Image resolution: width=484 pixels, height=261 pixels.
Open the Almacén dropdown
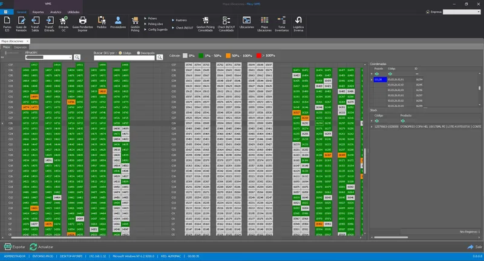(x=70, y=57)
